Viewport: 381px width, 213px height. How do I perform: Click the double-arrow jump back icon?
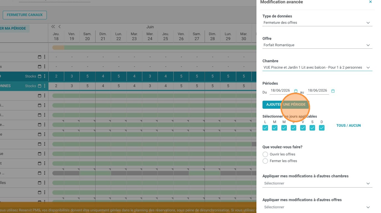click(x=53, y=27)
